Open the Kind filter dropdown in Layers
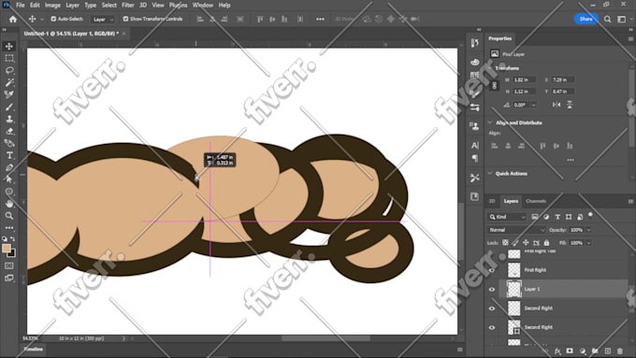The width and height of the screenshot is (636, 358). 507,217
